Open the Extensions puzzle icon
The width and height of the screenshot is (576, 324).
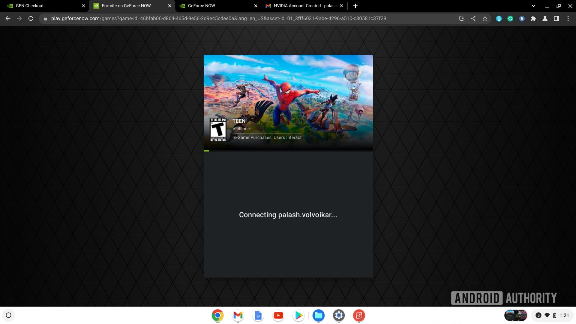coord(533,19)
